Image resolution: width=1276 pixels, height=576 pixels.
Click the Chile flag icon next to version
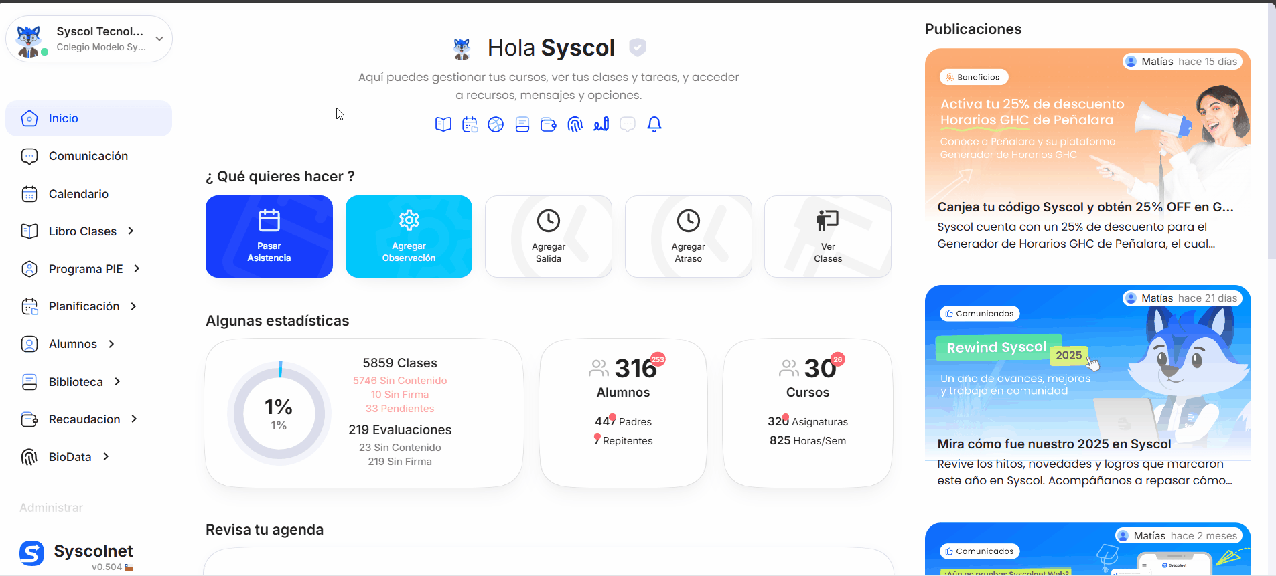point(129,567)
